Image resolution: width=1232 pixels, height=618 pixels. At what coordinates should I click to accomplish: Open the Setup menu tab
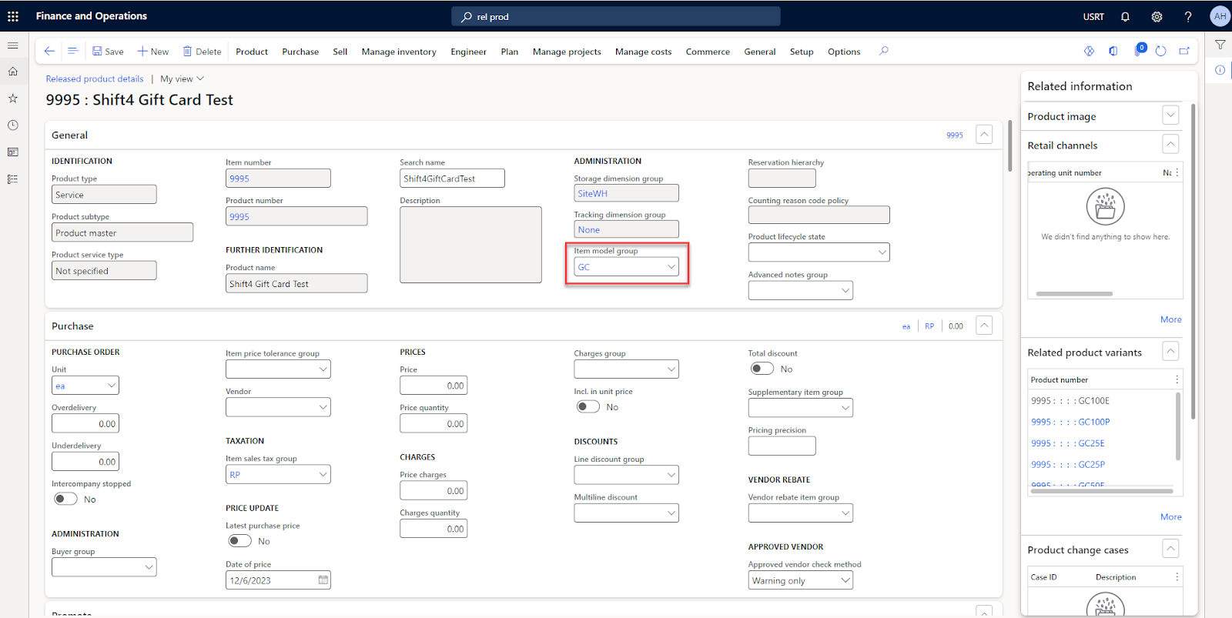click(x=802, y=52)
